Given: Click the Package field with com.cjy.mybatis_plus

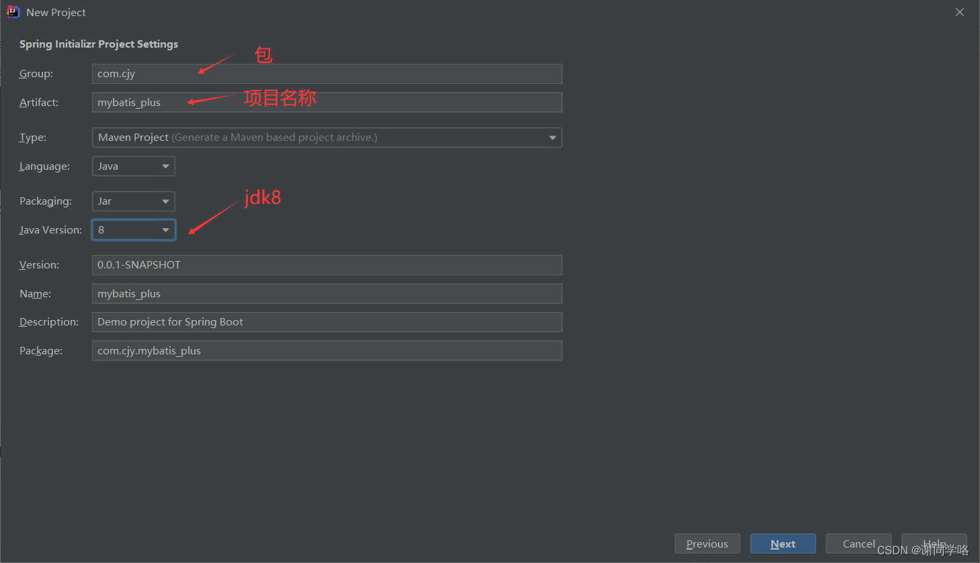Looking at the screenshot, I should (x=326, y=351).
